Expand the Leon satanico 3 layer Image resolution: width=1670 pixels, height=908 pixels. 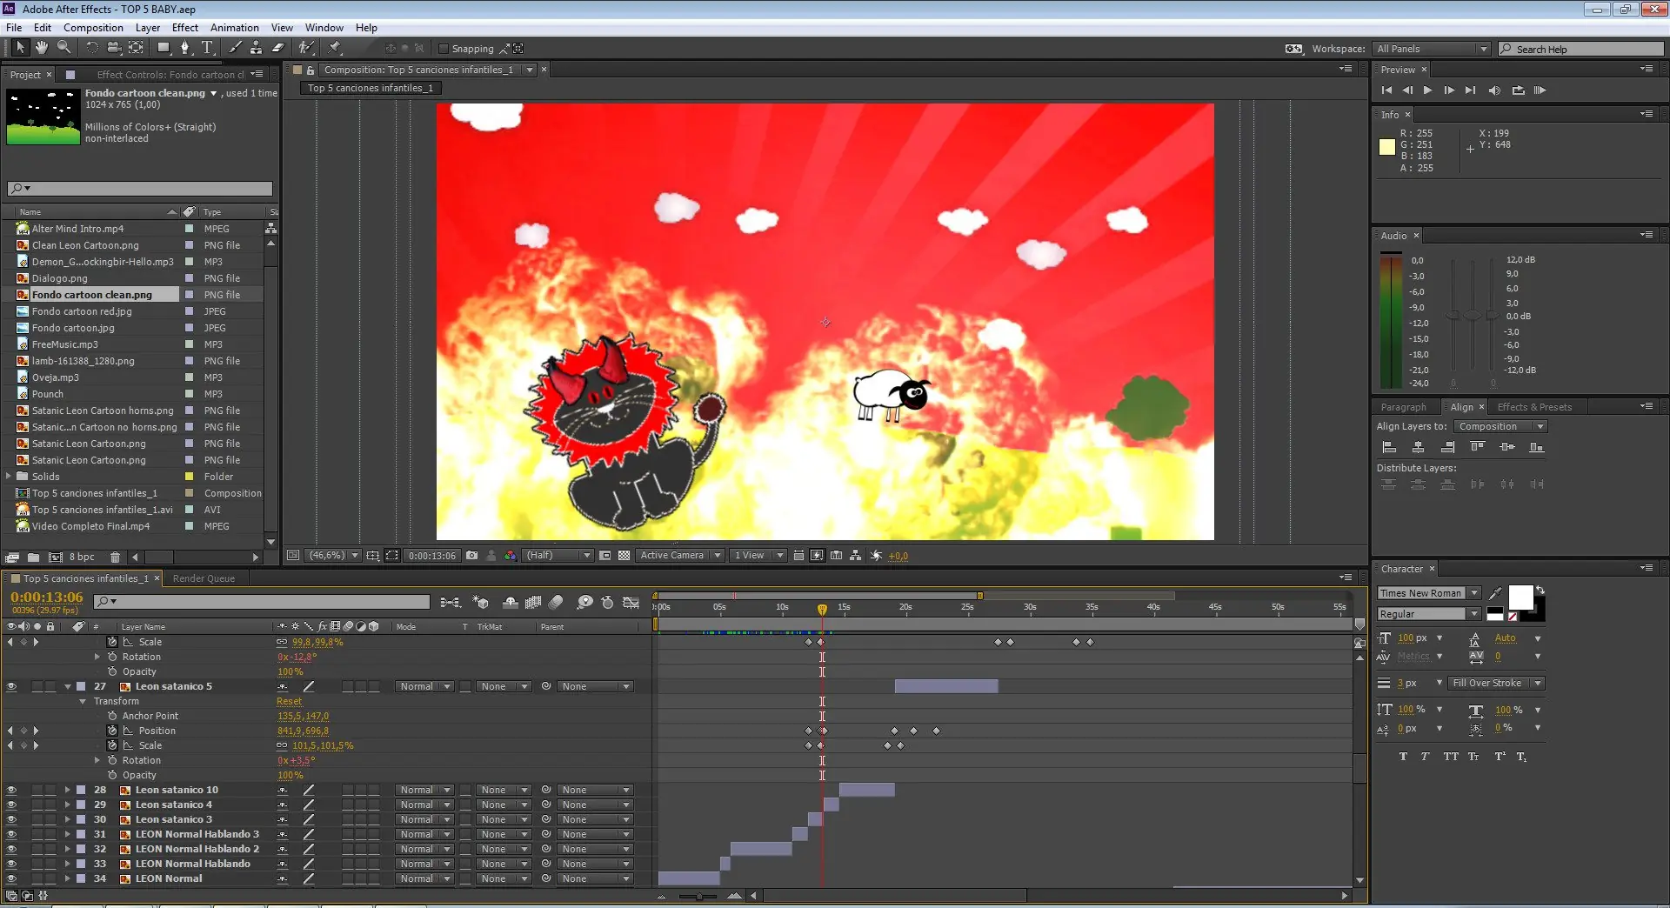coord(67,819)
